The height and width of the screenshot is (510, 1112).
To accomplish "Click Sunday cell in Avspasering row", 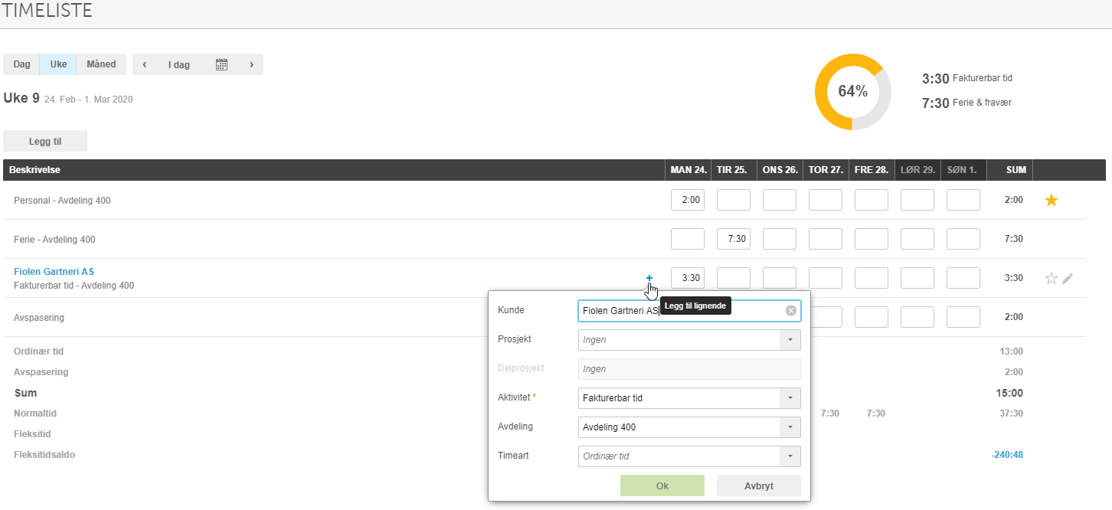I will (963, 317).
